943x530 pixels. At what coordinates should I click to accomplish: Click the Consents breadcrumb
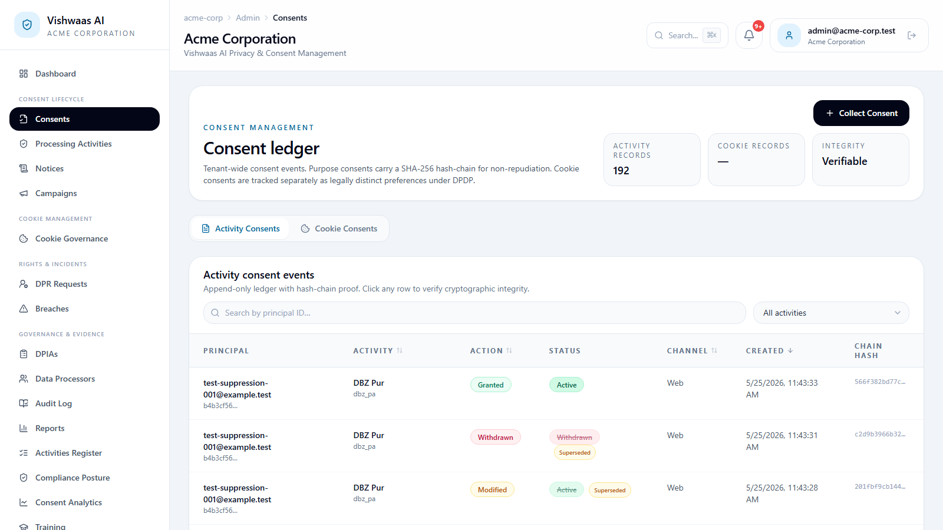[290, 18]
